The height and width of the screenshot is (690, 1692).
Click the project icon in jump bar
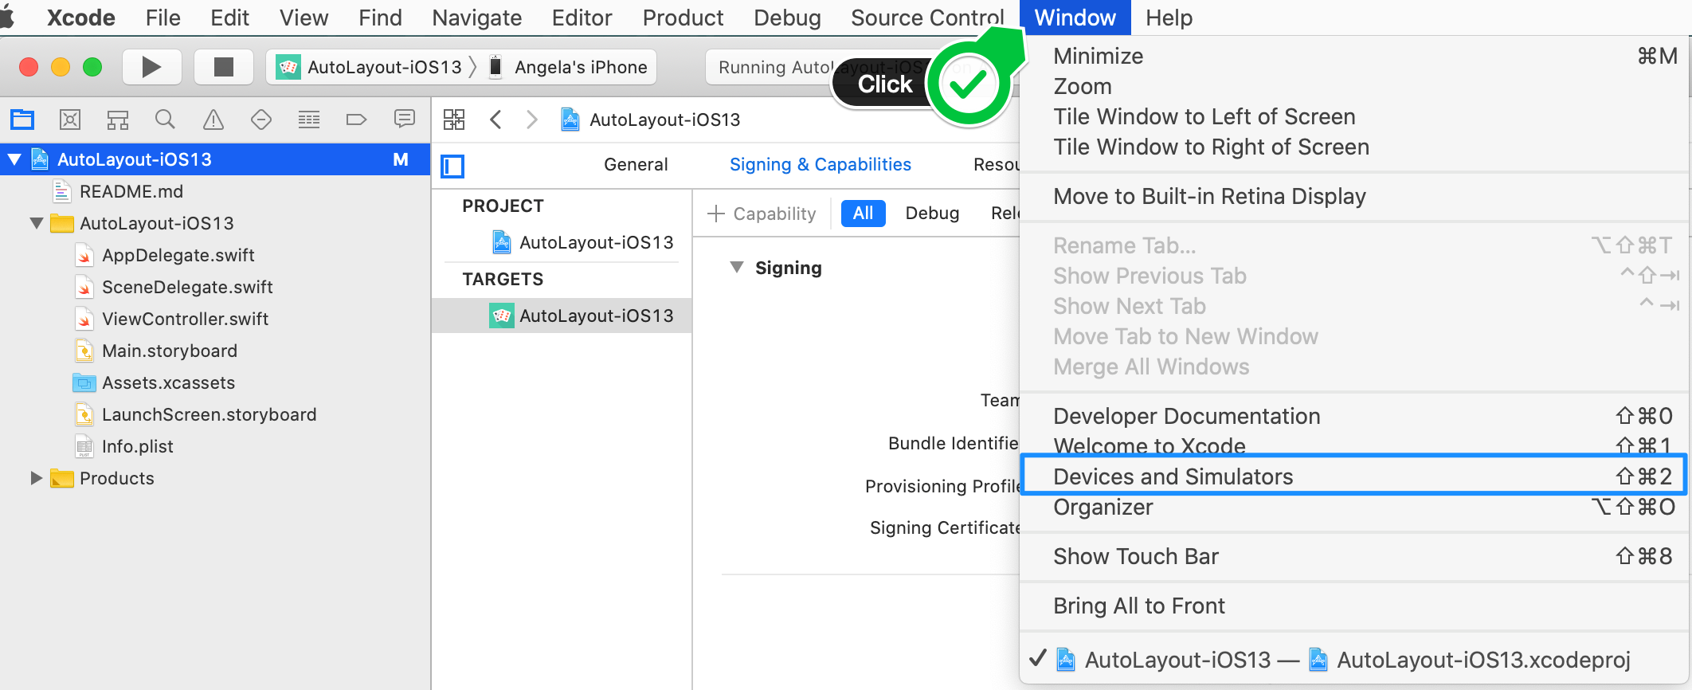point(570,120)
